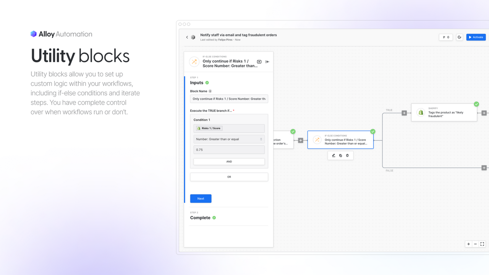Screen dimensions: 489x275
Task: Click the shuffle icon in canvas If-Else block
Action: point(317,140)
